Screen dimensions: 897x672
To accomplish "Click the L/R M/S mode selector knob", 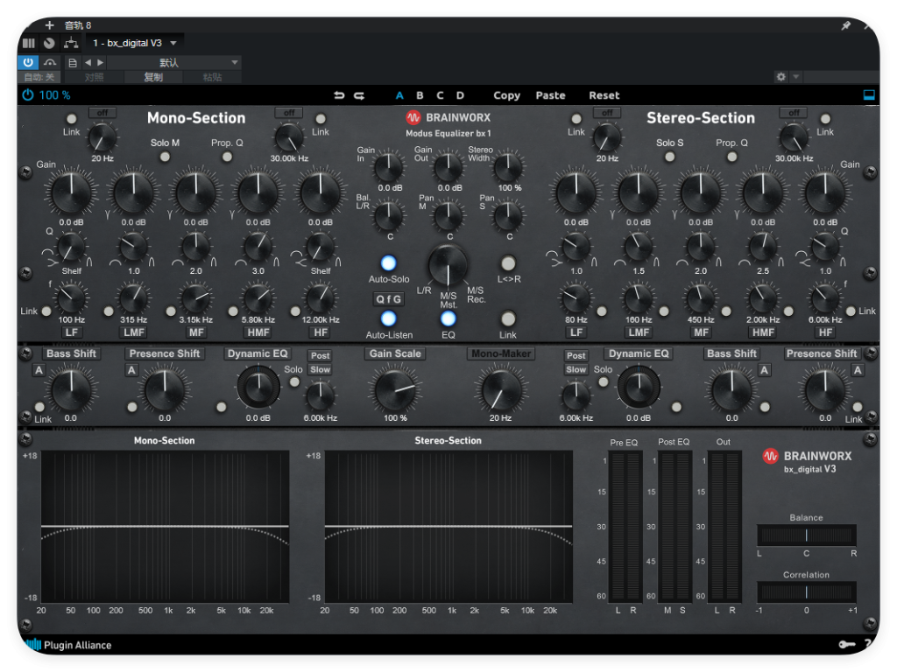I will (x=448, y=266).
